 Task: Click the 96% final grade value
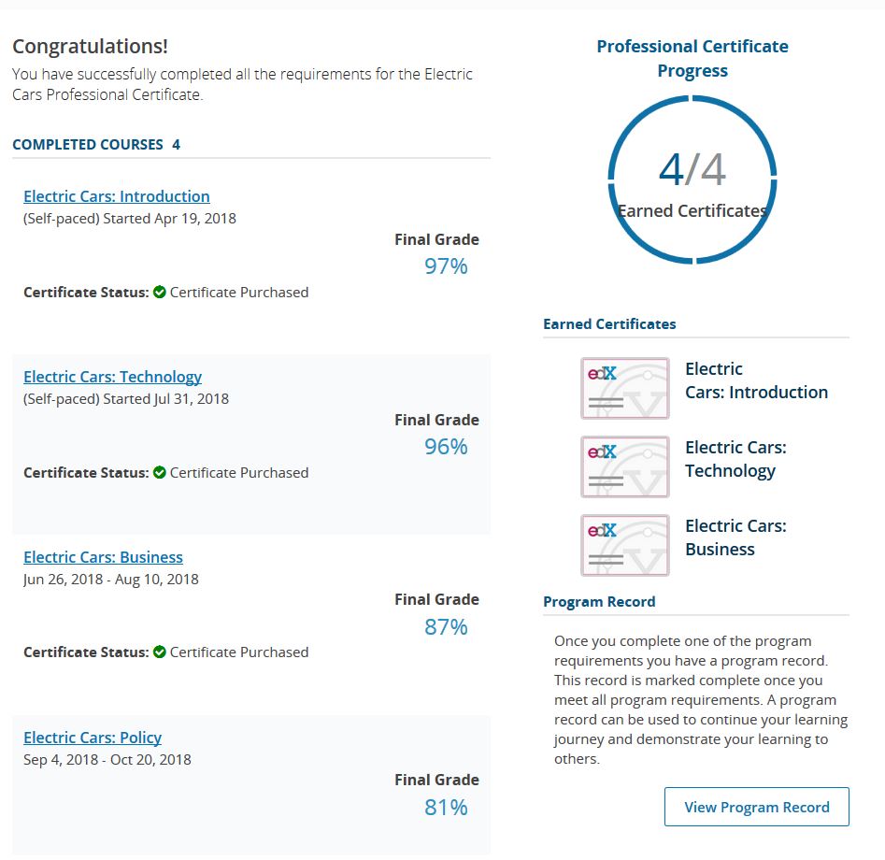pyautogui.click(x=446, y=447)
